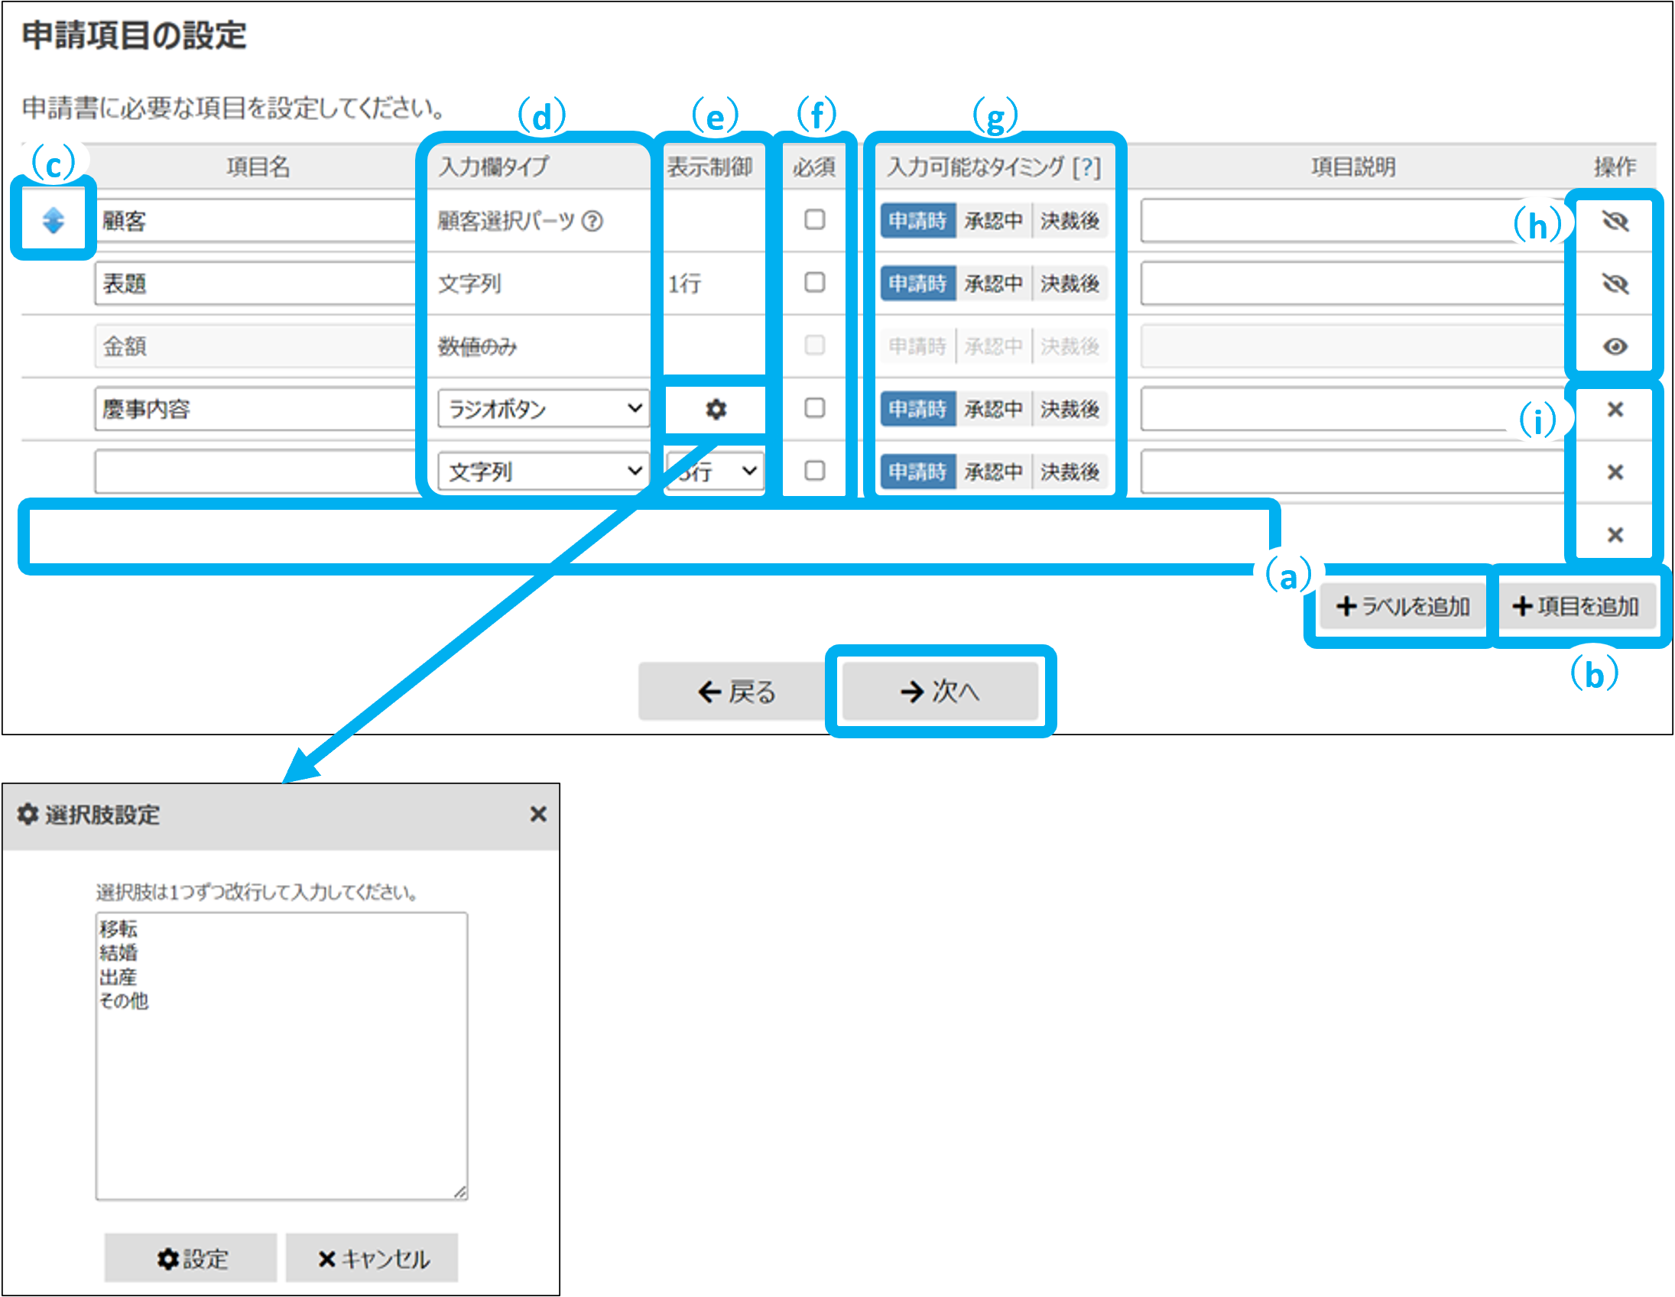Image resolution: width=1675 pixels, height=1297 pixels.
Task: Check the 必須 box for 慶事内容
Action: coord(814,409)
